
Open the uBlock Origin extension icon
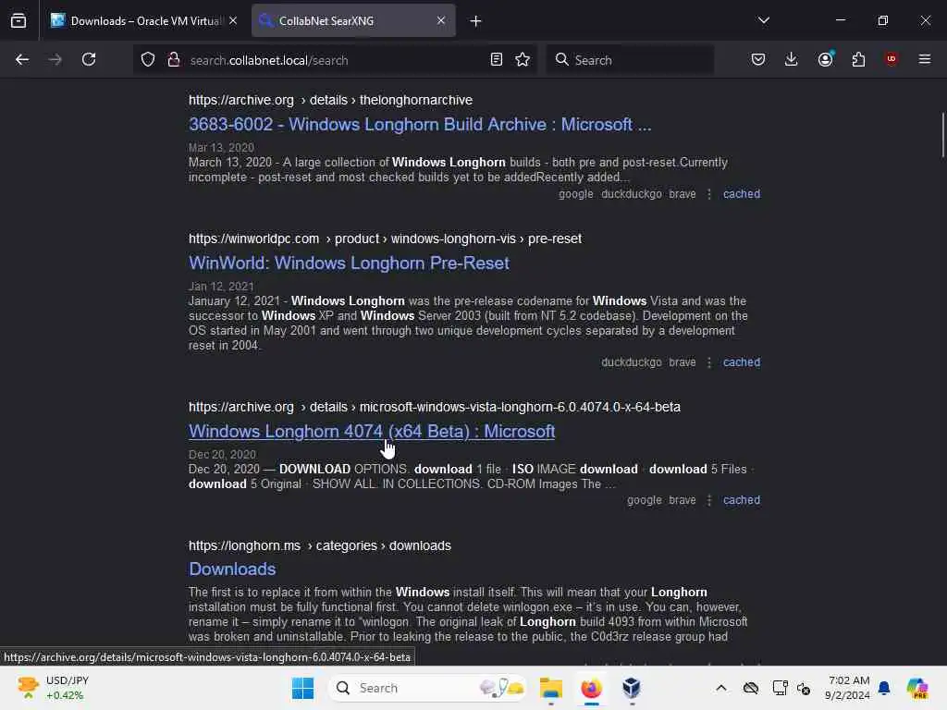pos(892,59)
